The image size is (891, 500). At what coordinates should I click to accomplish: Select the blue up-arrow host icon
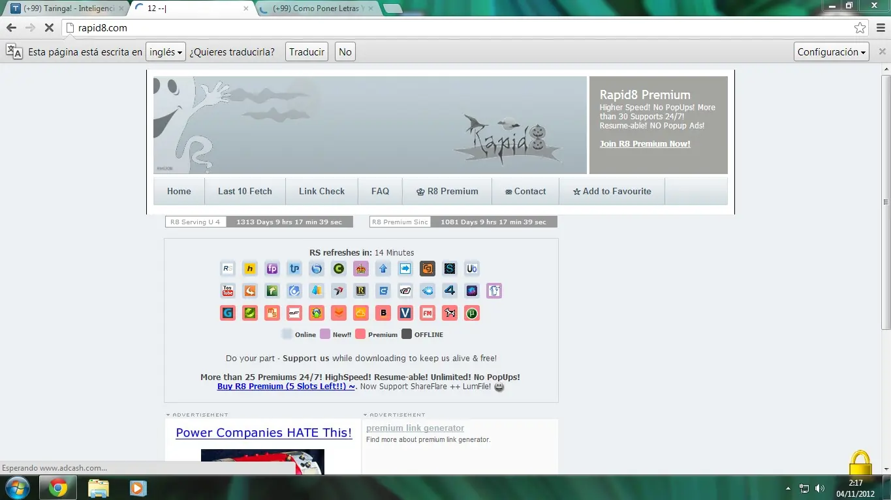point(383,269)
